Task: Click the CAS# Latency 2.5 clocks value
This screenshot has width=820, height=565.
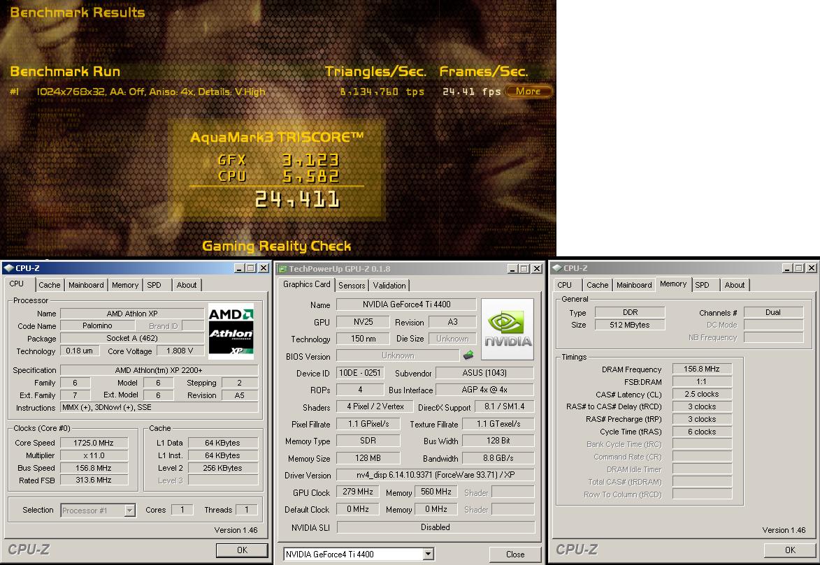Action: 702,394
